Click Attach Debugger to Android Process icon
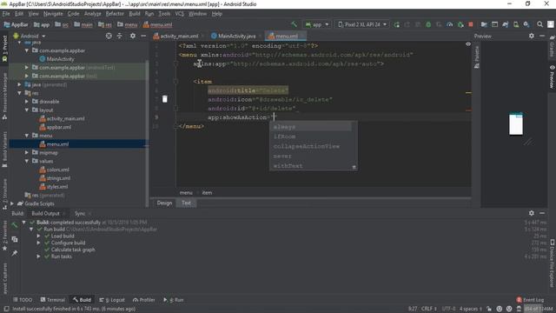The width and height of the screenshot is (556, 313). [460, 24]
